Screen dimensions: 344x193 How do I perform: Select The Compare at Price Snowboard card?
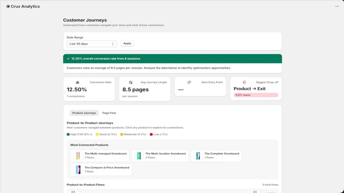click(101, 169)
